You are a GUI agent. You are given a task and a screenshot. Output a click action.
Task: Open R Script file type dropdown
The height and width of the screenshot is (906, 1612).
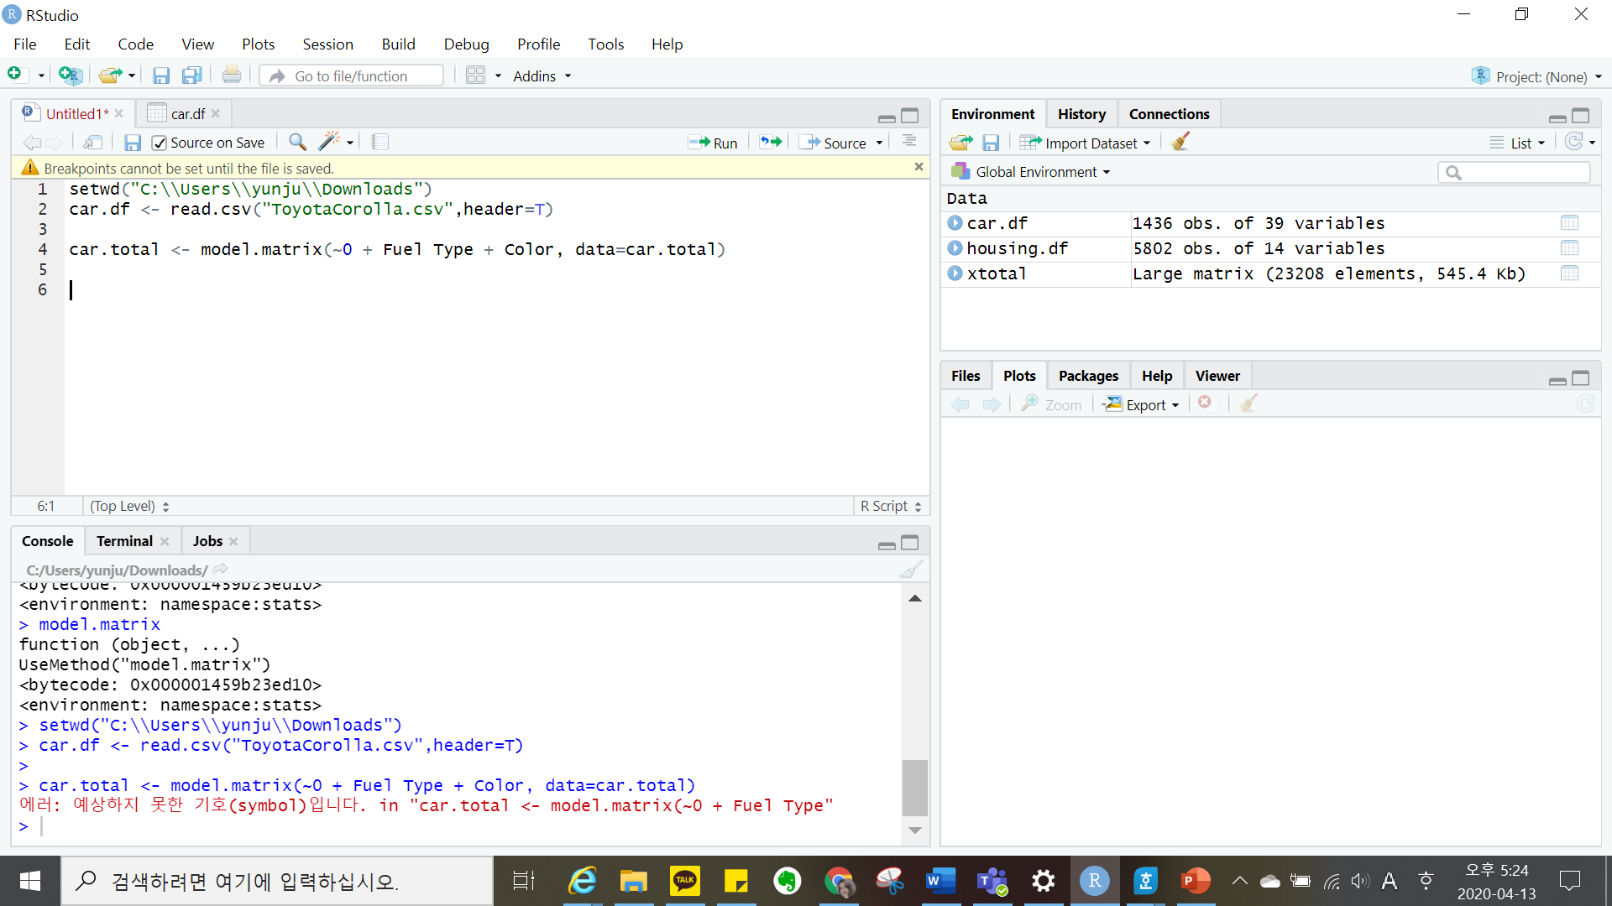(x=891, y=506)
